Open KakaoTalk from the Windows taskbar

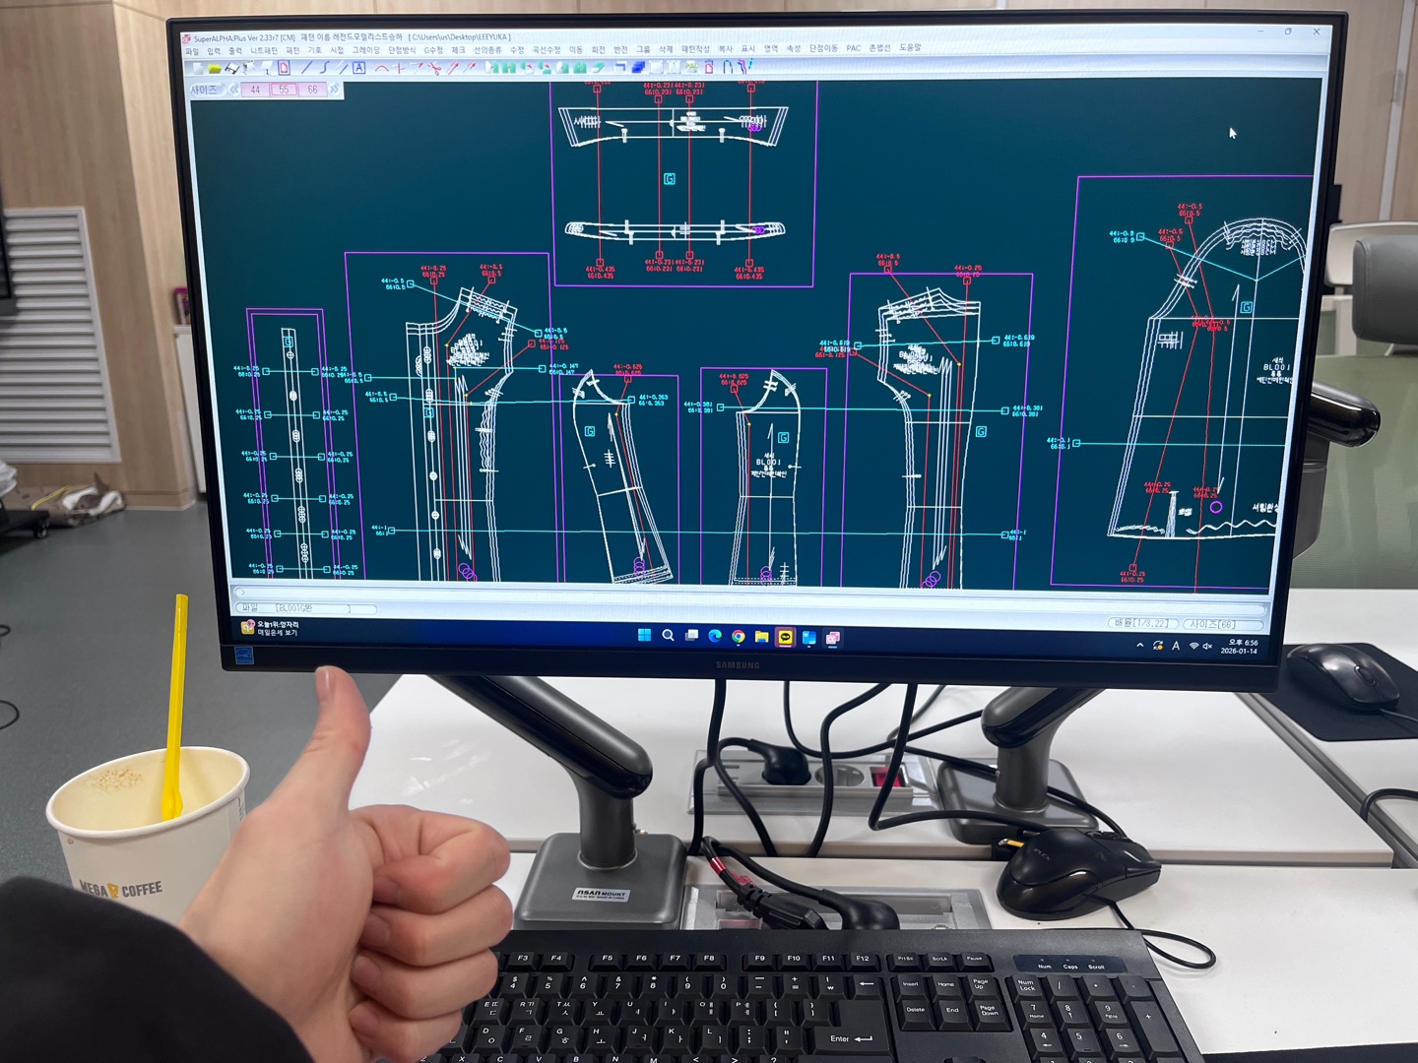click(x=785, y=638)
